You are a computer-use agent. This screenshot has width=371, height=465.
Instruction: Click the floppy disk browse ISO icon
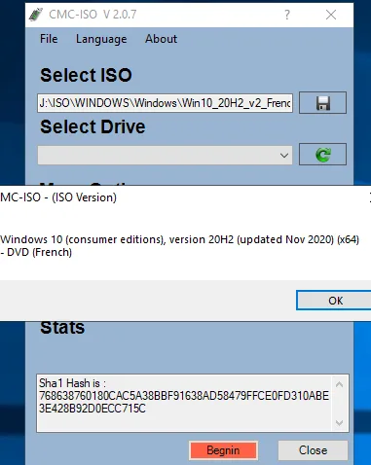pyautogui.click(x=322, y=103)
